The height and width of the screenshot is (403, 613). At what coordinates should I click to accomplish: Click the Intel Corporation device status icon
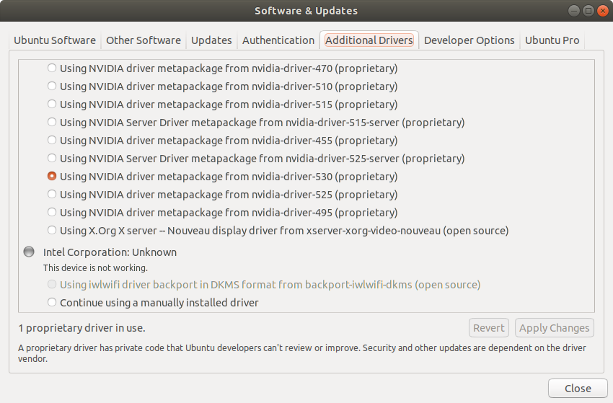(29, 252)
